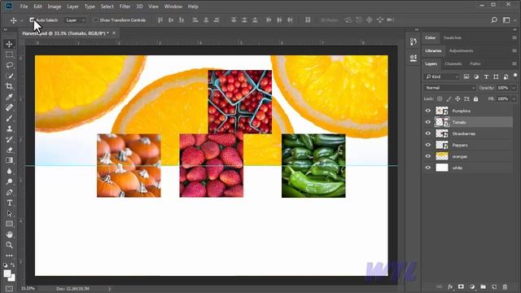Toggle the Auto-Select checkbox

click(32, 20)
